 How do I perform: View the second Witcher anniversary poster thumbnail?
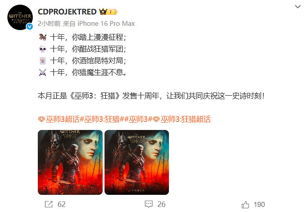(x=137, y=162)
